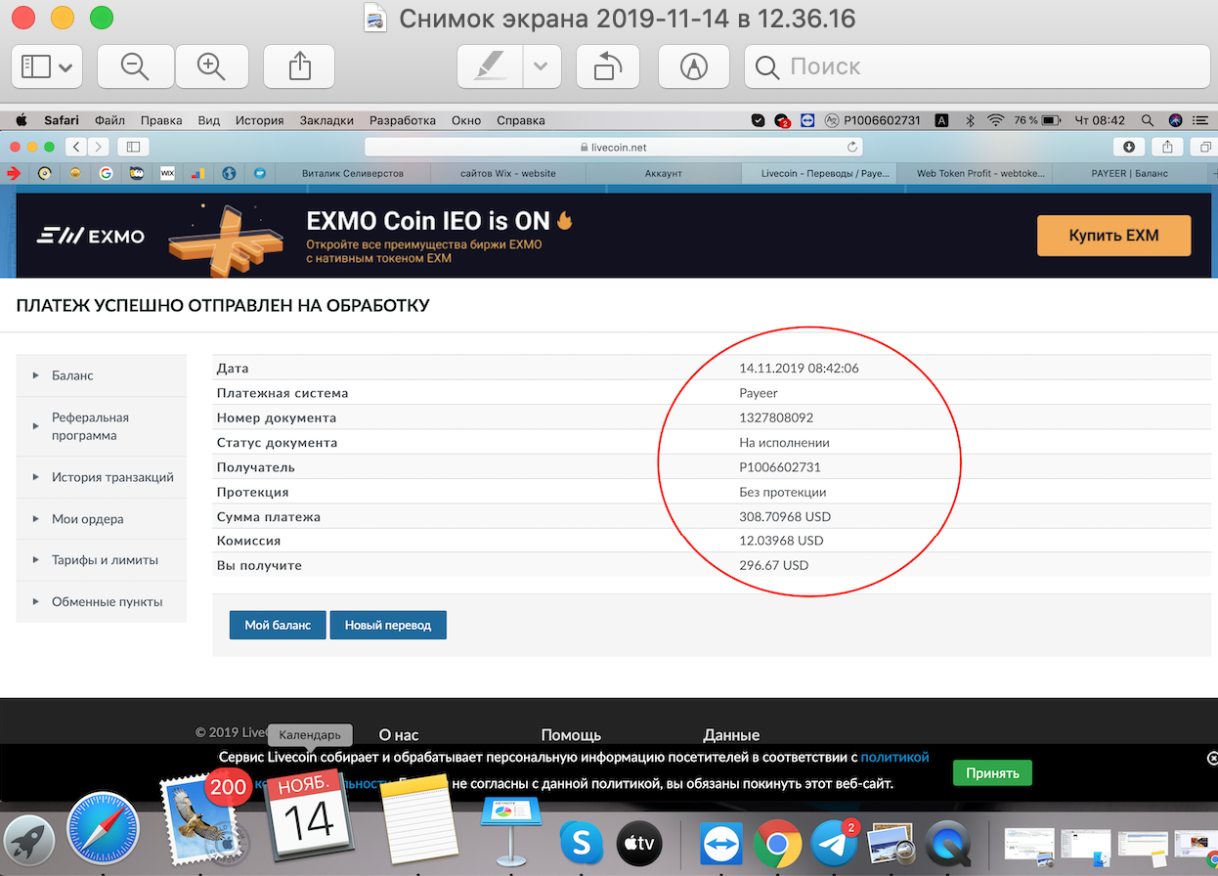Click the livecoin.net address bar
The width and height of the screenshot is (1218, 876).
613,147
